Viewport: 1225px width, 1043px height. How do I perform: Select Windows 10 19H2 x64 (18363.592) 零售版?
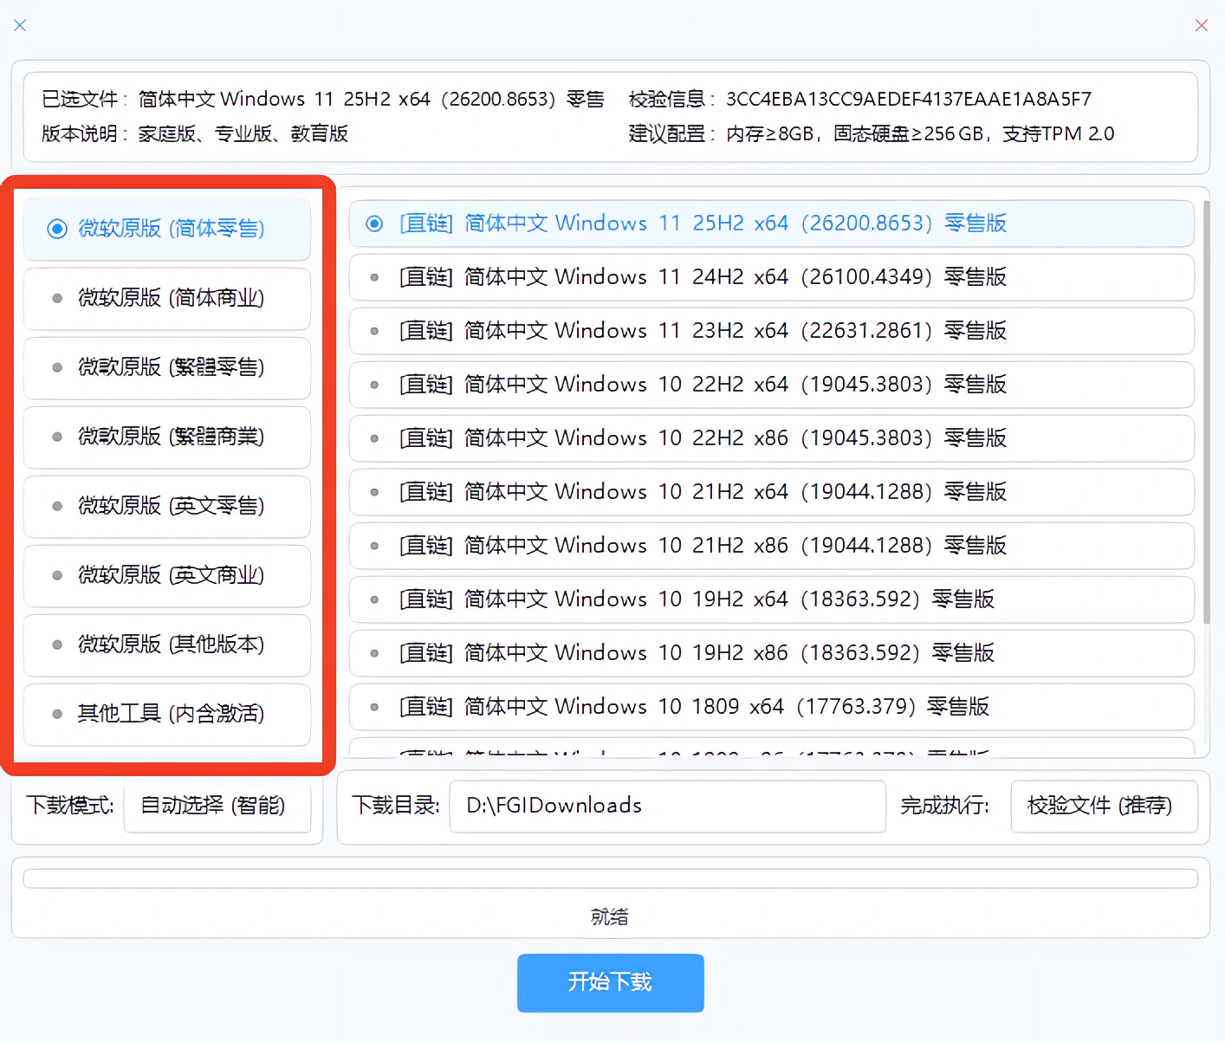[772, 599]
